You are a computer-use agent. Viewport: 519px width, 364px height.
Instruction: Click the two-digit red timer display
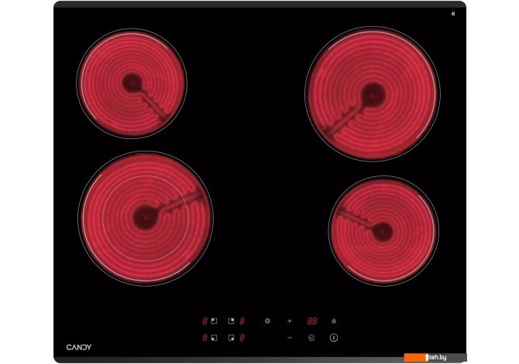click(x=311, y=321)
